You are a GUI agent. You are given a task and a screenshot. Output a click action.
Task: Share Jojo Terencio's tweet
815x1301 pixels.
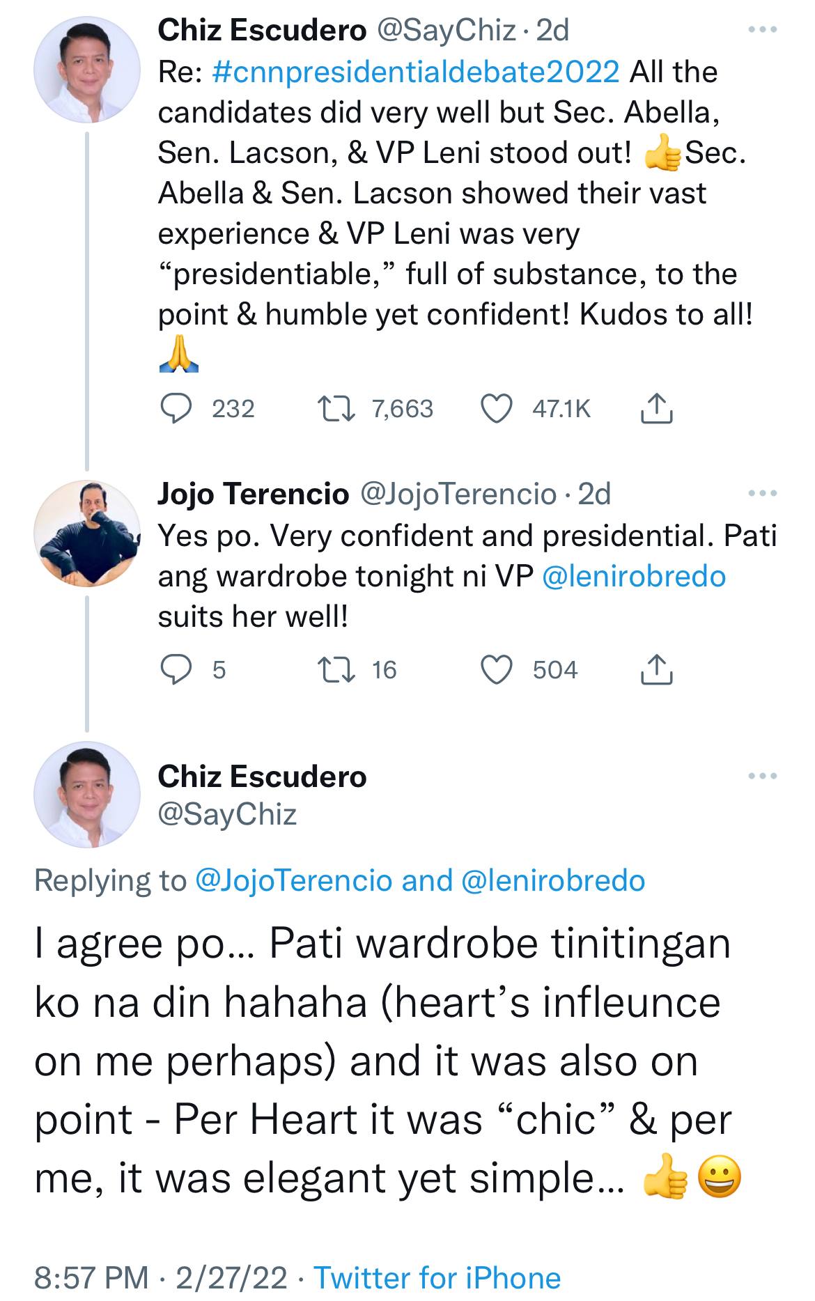(x=655, y=670)
